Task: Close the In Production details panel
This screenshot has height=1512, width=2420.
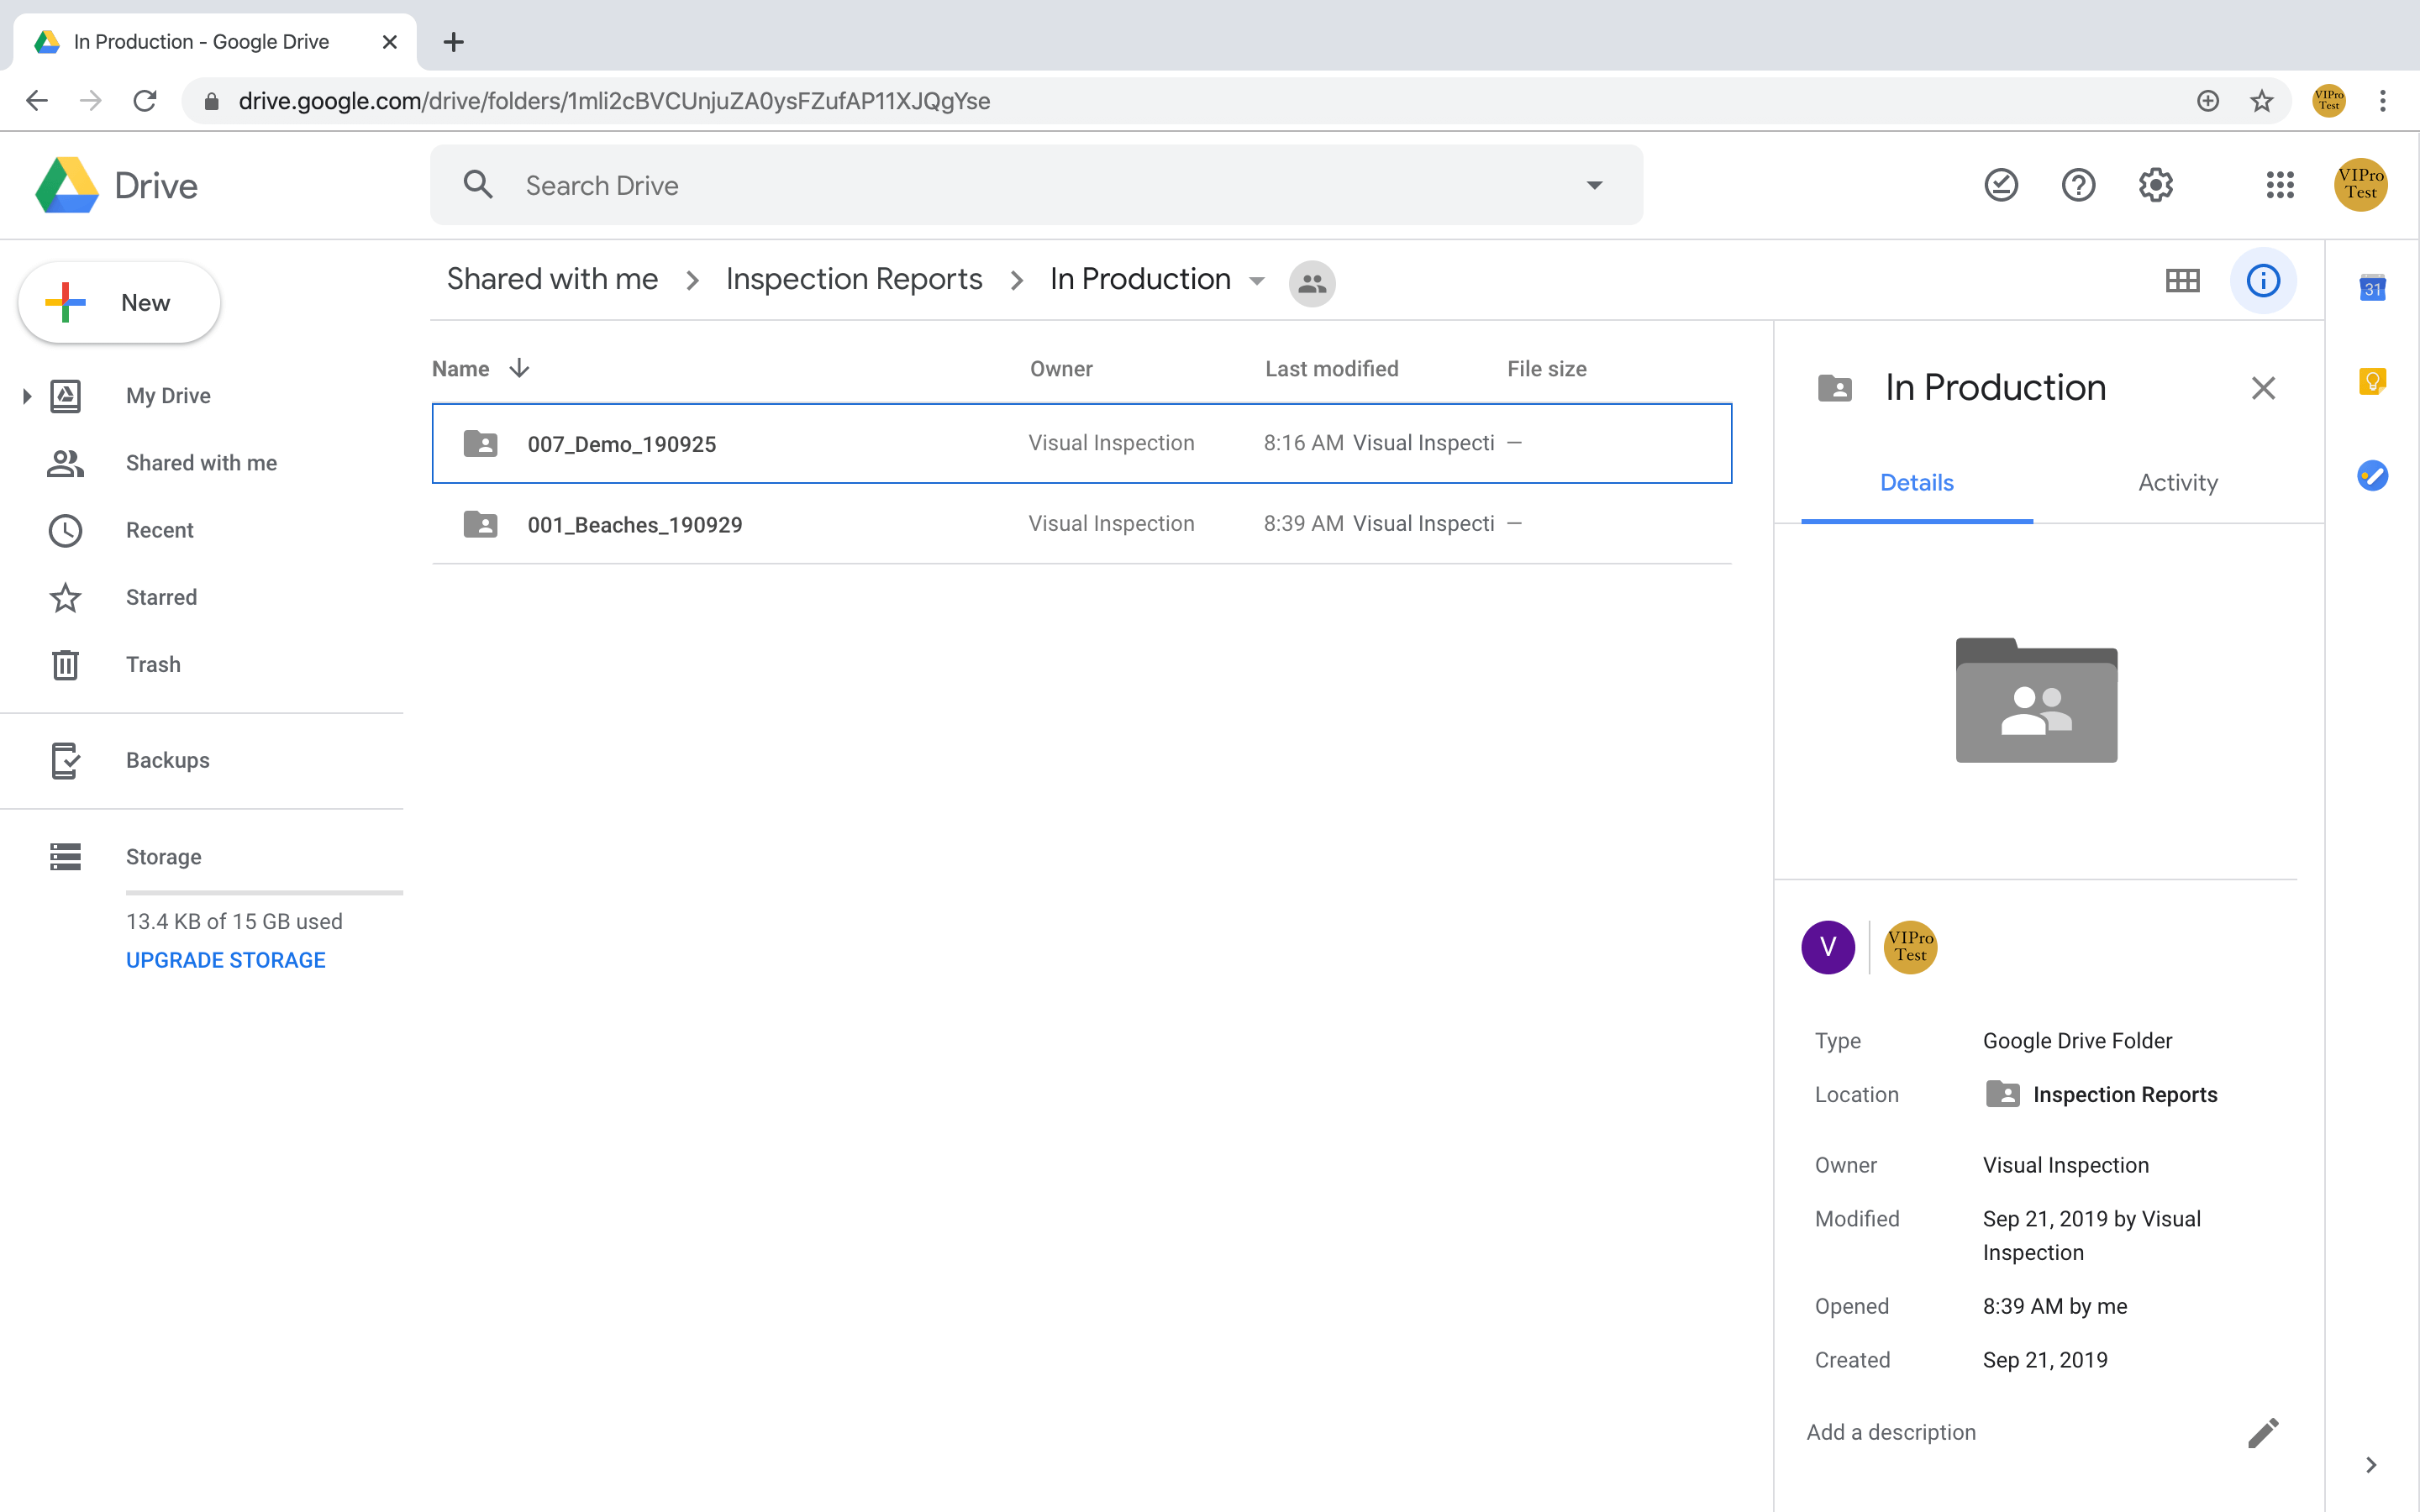Action: (2263, 388)
